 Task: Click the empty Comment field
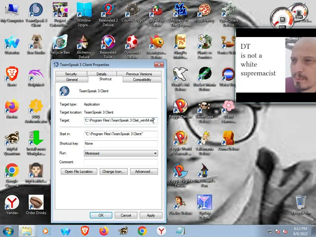pos(121,162)
